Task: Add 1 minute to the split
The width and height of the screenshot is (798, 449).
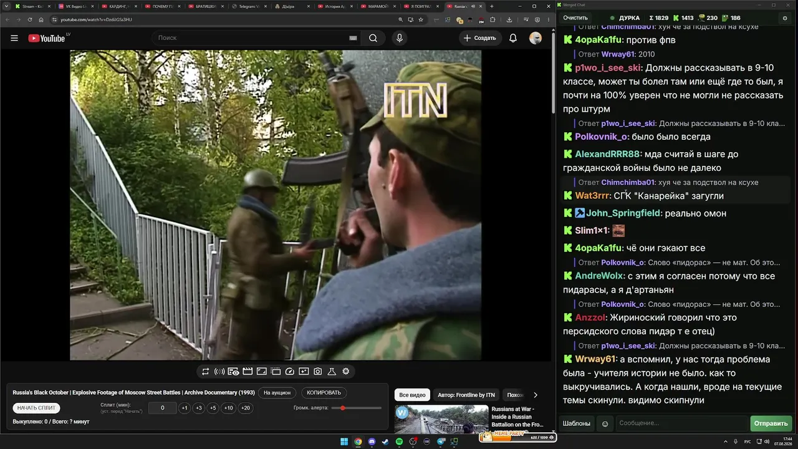Action: (185, 408)
